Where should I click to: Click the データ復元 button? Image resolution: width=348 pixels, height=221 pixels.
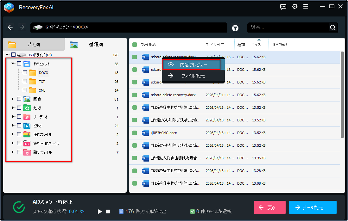click(x=313, y=207)
